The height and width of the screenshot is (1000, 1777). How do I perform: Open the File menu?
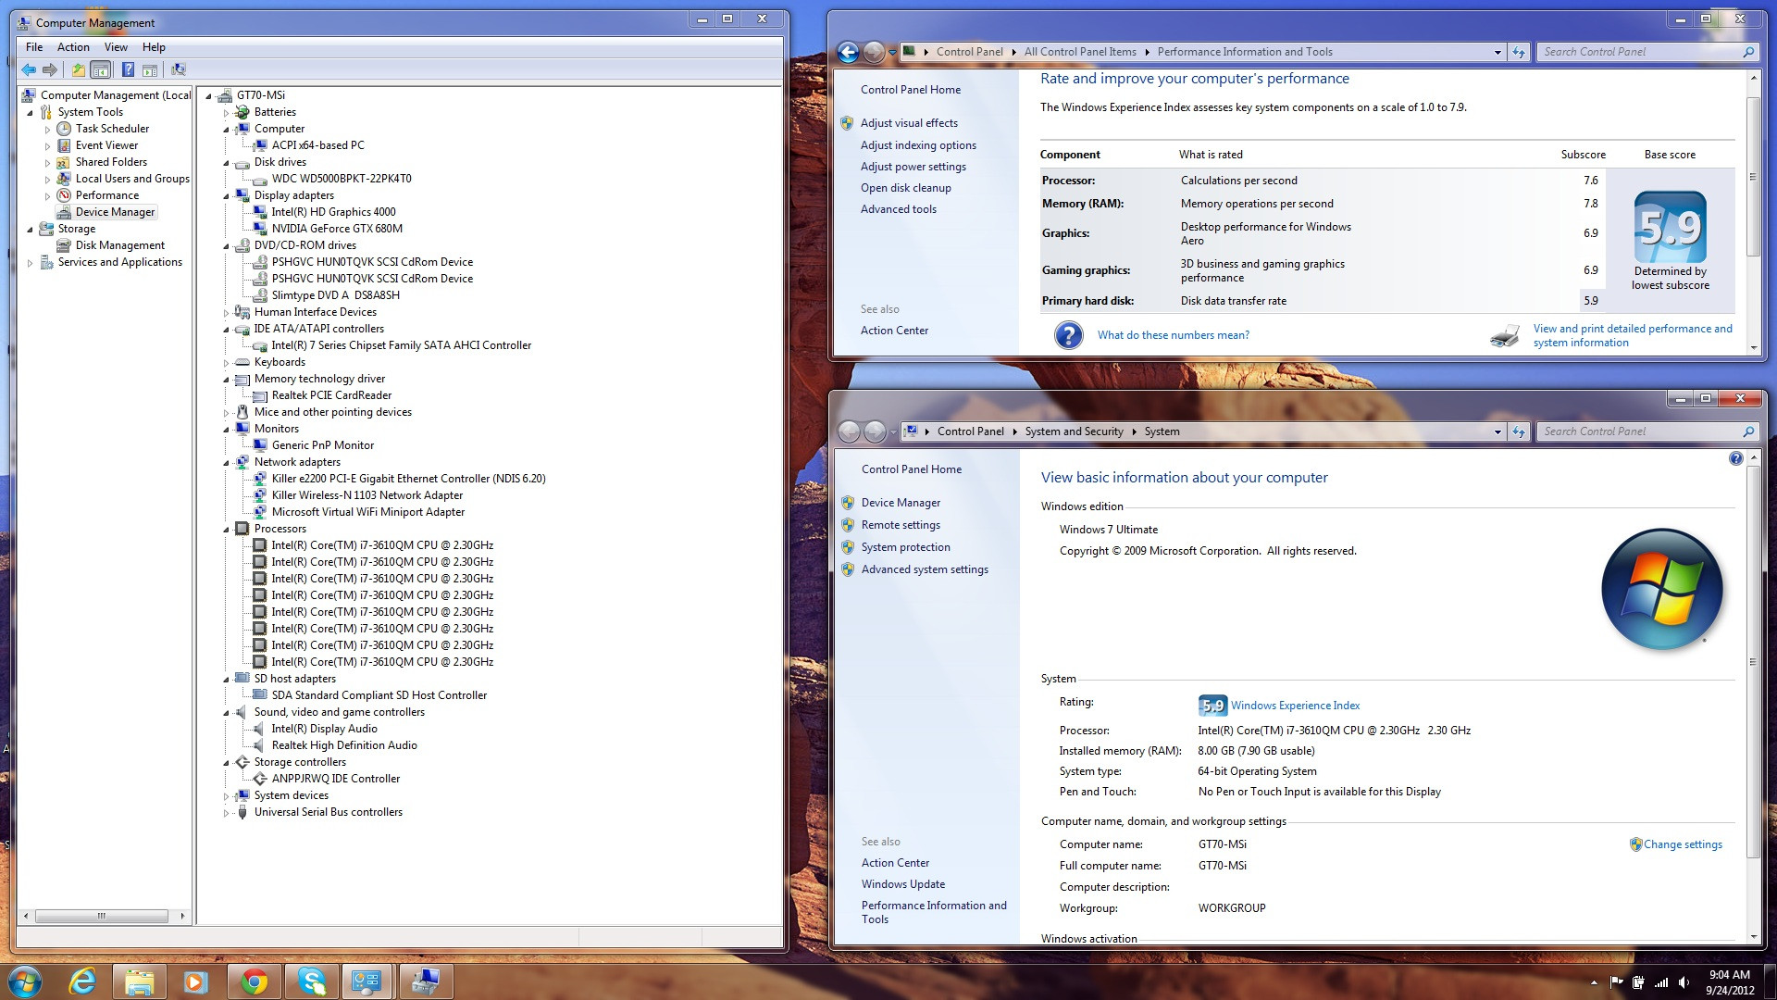pyautogui.click(x=34, y=47)
